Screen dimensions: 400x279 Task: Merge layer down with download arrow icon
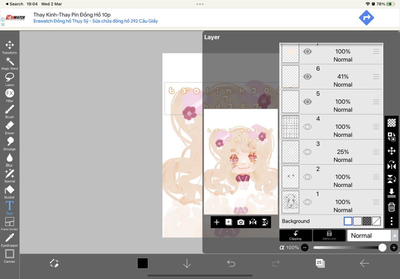pyautogui.click(x=391, y=193)
